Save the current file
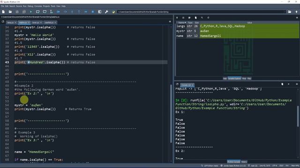 pyautogui.click(x=17, y=12)
